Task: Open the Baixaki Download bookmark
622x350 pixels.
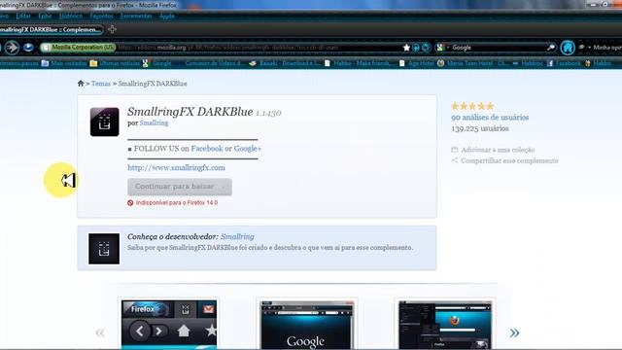Action: pos(285,63)
